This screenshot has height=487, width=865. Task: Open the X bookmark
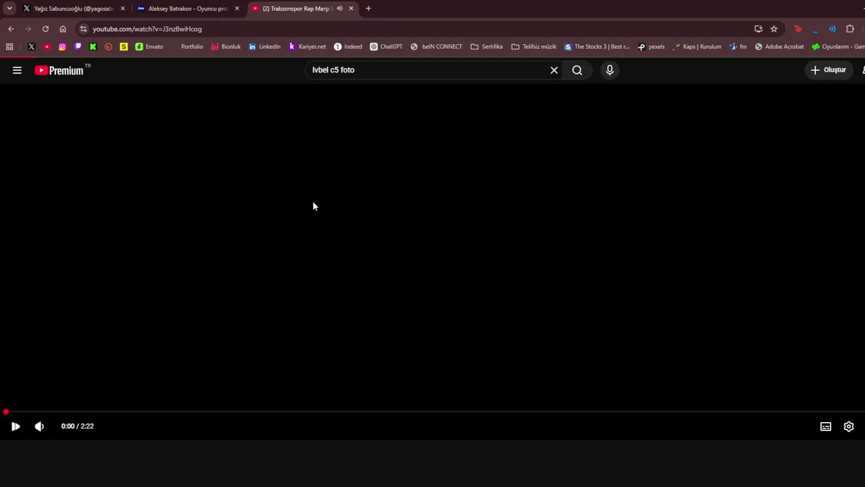pos(31,47)
